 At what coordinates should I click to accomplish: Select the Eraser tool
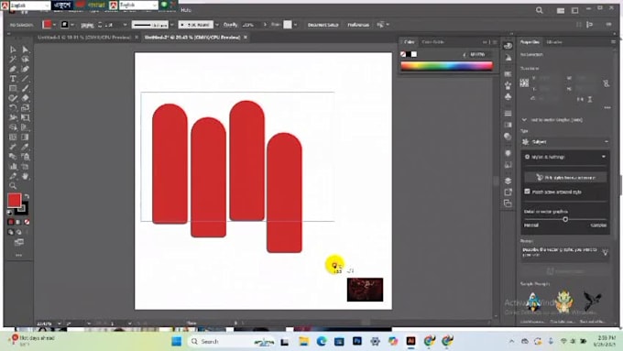tap(25, 98)
